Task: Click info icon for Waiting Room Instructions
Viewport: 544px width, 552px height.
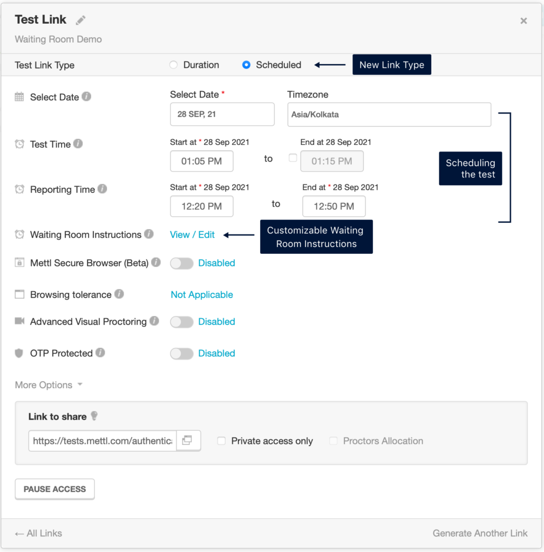Action: [148, 234]
